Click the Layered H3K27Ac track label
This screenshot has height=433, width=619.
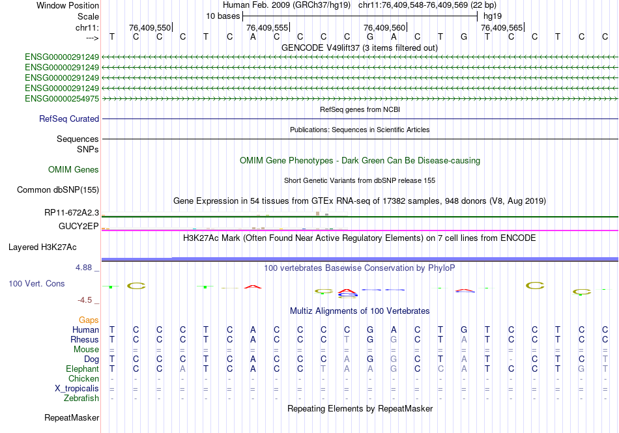(x=42, y=247)
